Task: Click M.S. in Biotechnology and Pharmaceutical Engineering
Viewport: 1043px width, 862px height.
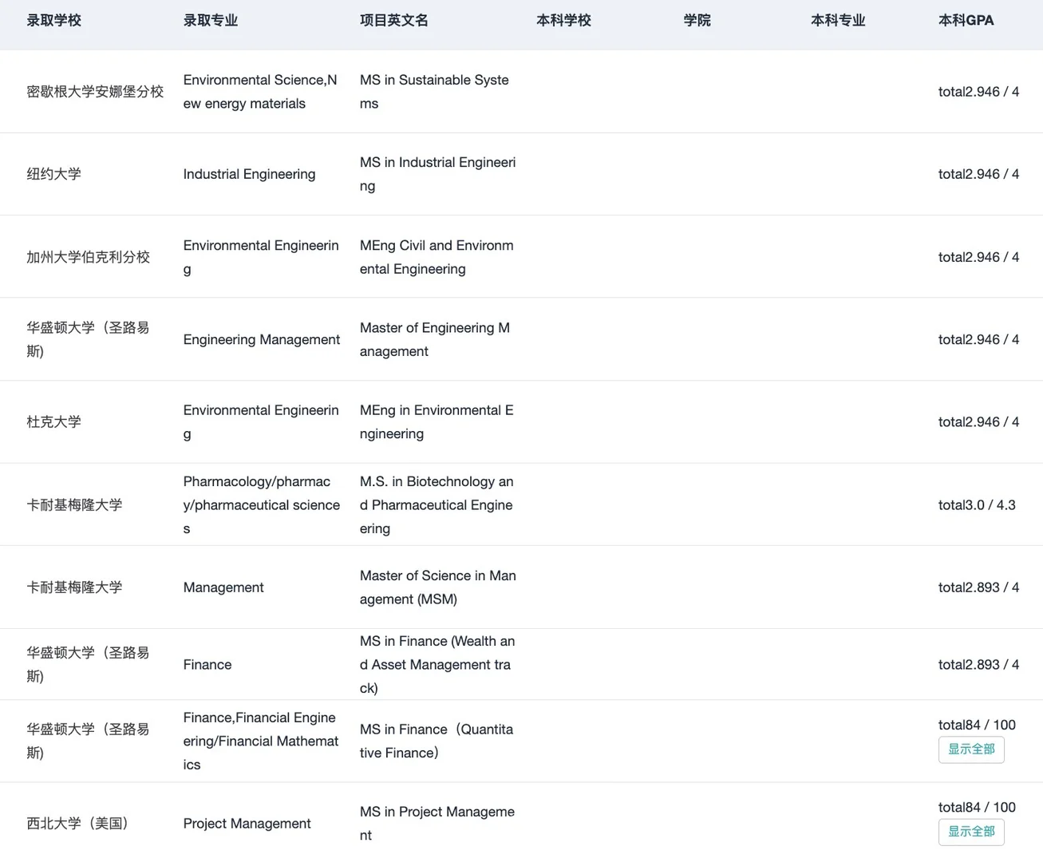Action: (437, 504)
